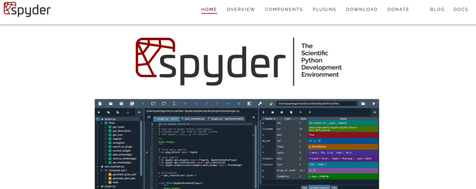This screenshot has width=476, height=189.
Task: Click the Variable Explorer import data icon
Action: [x=264, y=112]
